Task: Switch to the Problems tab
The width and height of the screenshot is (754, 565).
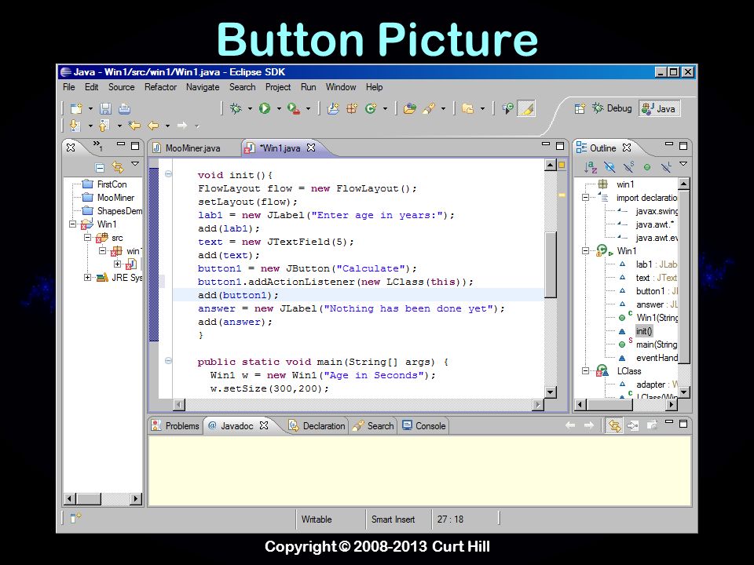Action: (175, 425)
